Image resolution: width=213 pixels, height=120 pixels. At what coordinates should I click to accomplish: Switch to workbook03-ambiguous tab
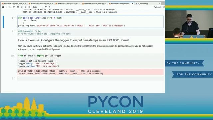(68, 4)
